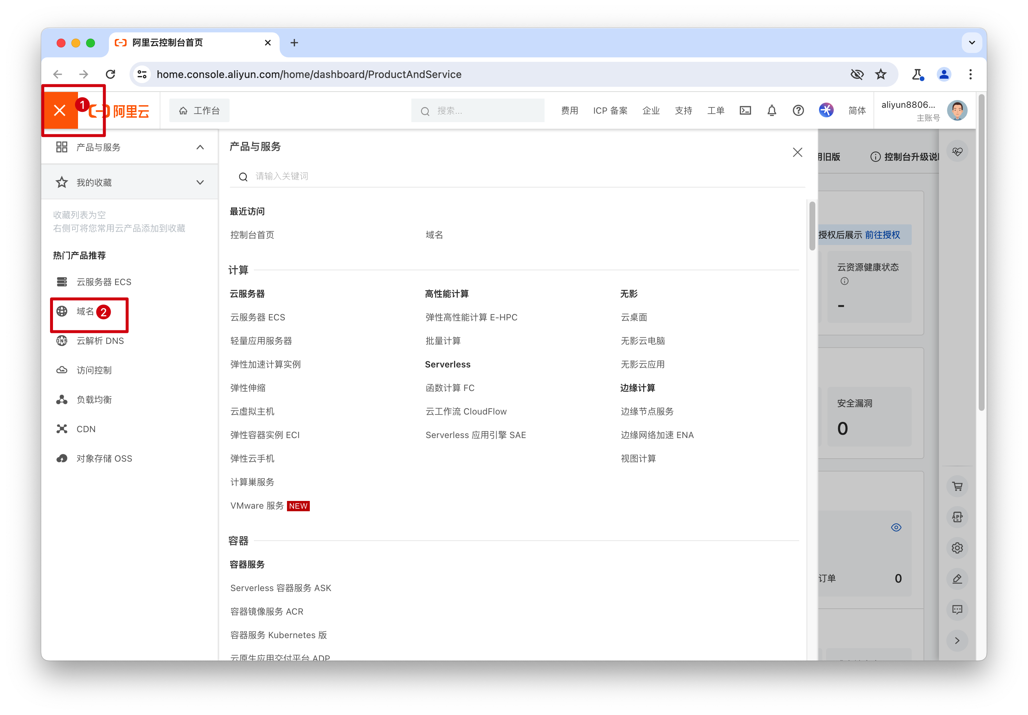Viewport: 1028px width, 715px height.
Task: Click the 云解析 DNS sidebar icon
Action: click(62, 341)
